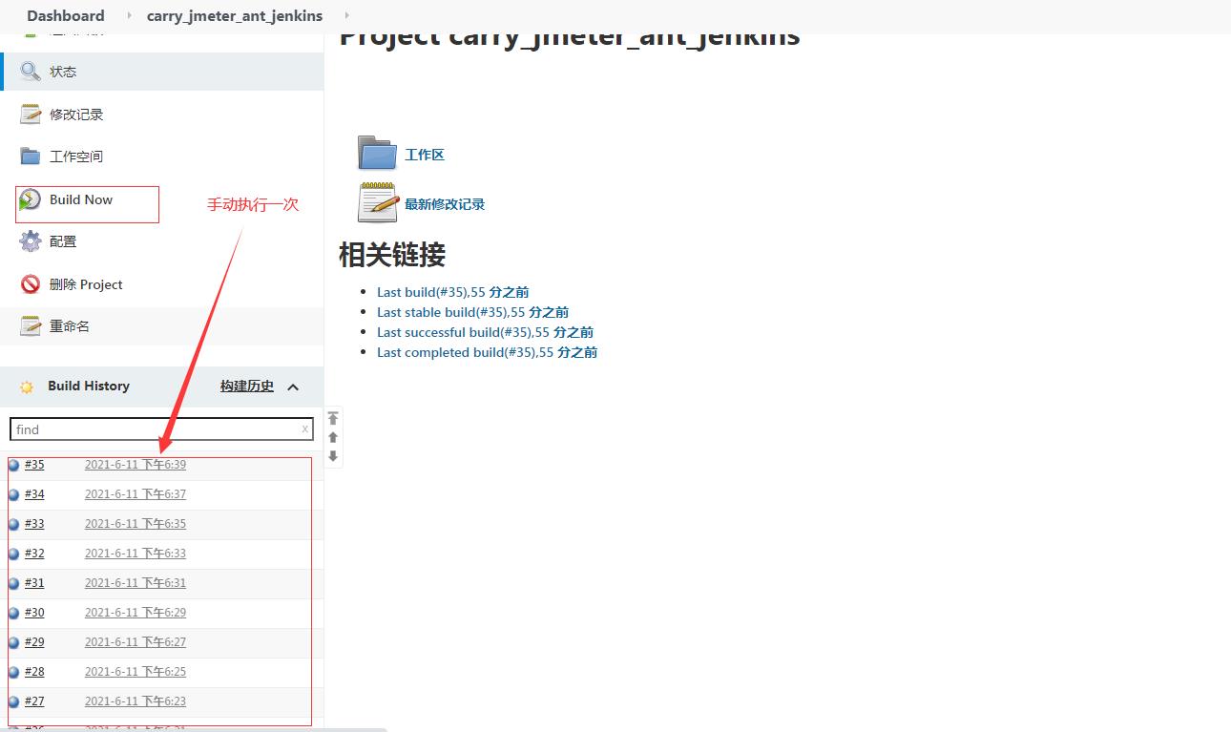
Task: Open the 状态 sidebar item
Action: coord(162,72)
